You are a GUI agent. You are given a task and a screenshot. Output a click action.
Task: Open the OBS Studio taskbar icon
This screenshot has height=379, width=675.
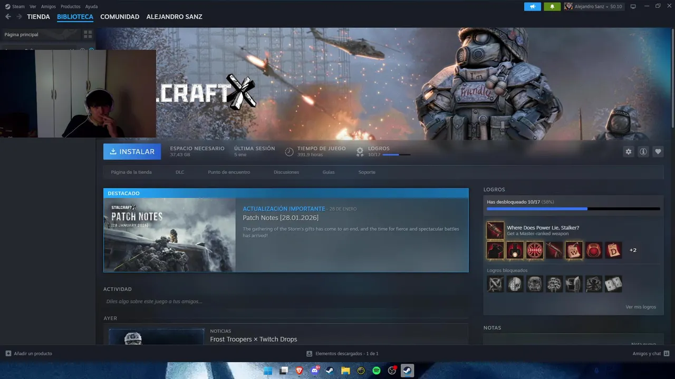pyautogui.click(x=392, y=371)
